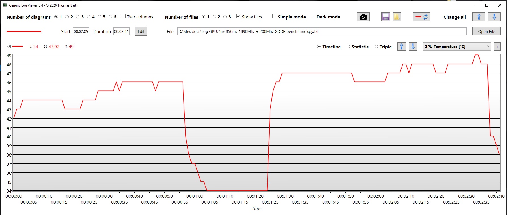Image resolution: width=507 pixels, height=215 pixels.
Task: Select 1 diagram radio button
Action: pyautogui.click(x=56, y=17)
